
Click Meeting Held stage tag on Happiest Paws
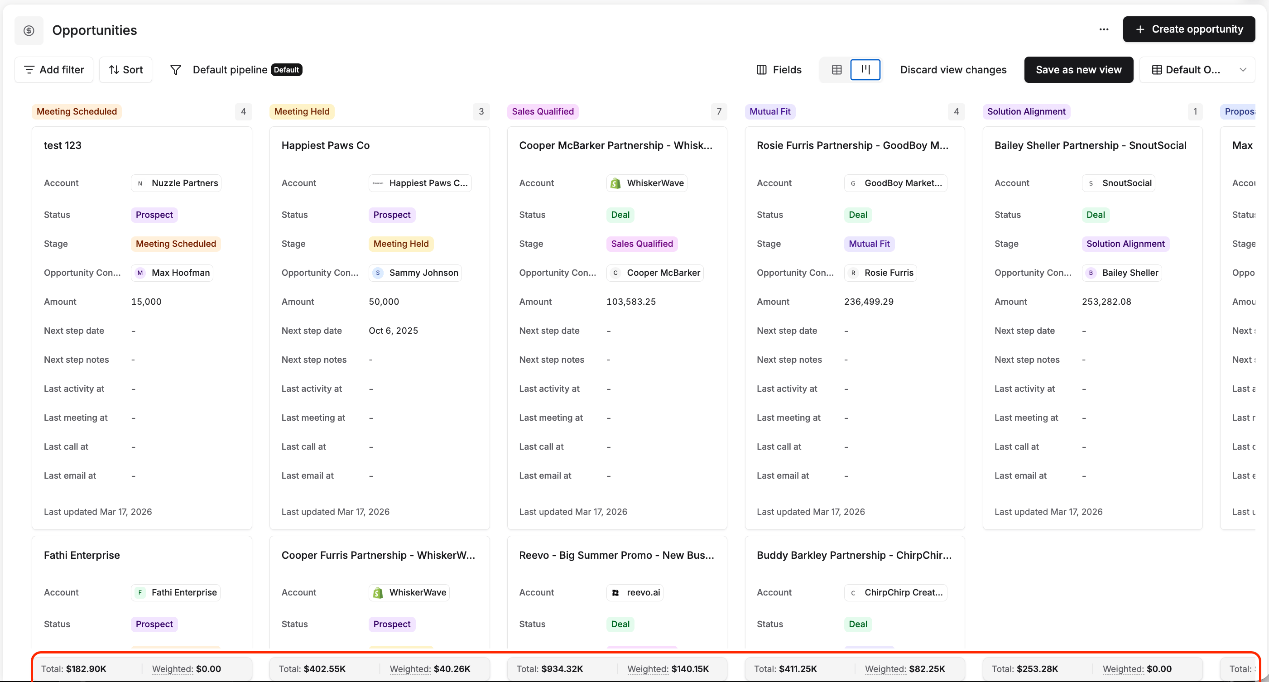point(401,243)
